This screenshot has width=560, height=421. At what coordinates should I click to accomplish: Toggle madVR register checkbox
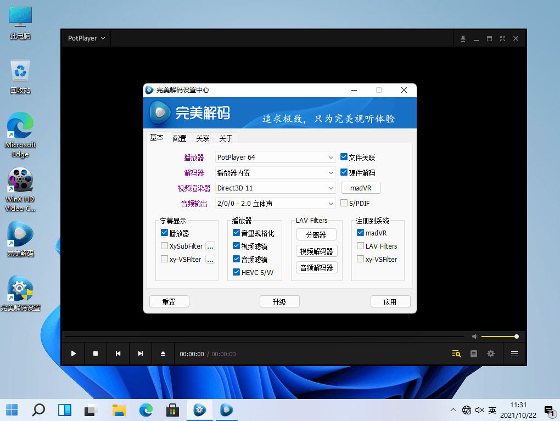click(360, 233)
